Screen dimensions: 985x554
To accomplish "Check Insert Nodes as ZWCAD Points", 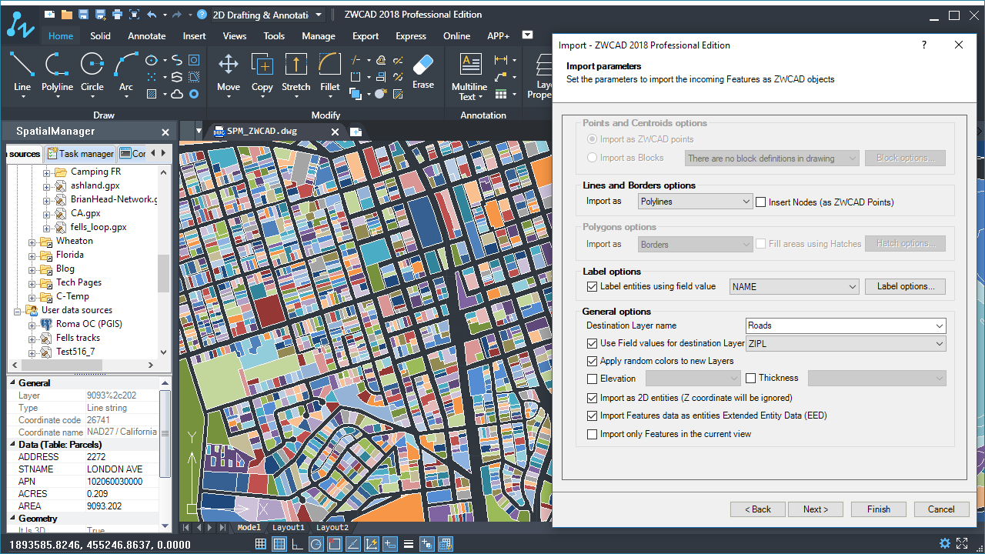I will coord(761,202).
